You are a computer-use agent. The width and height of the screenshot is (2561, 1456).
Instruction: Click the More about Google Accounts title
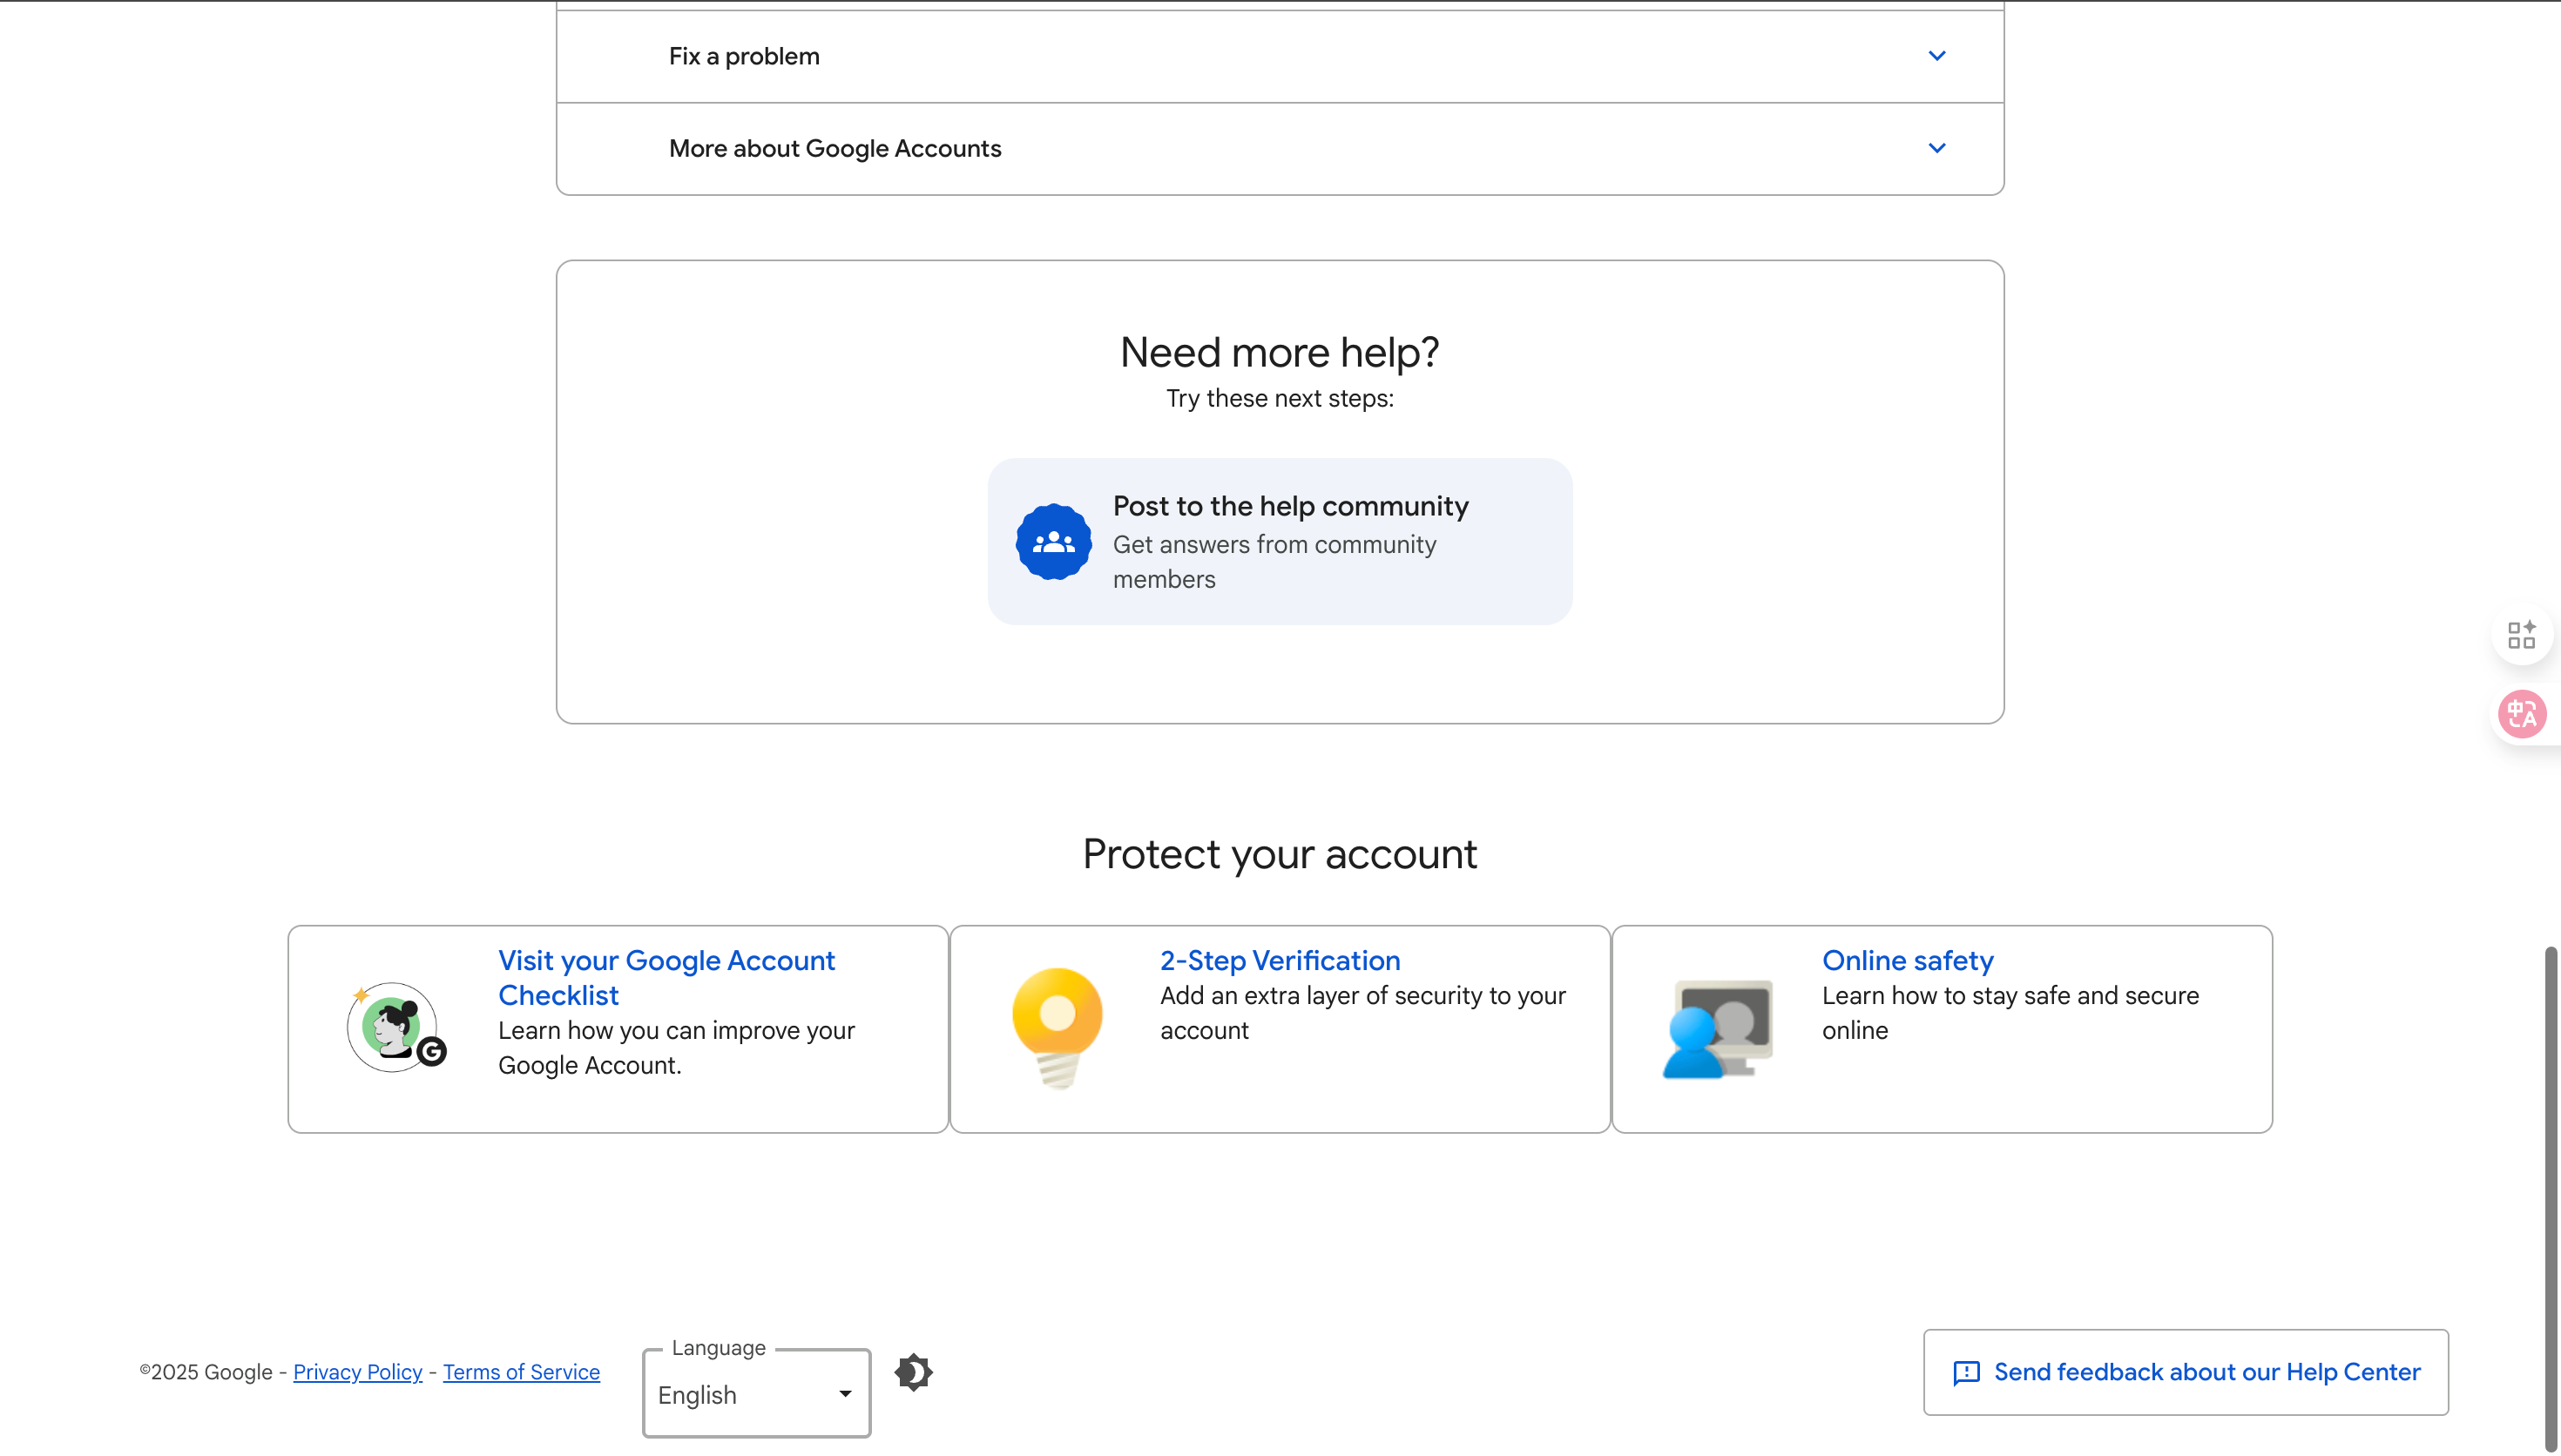[835, 148]
